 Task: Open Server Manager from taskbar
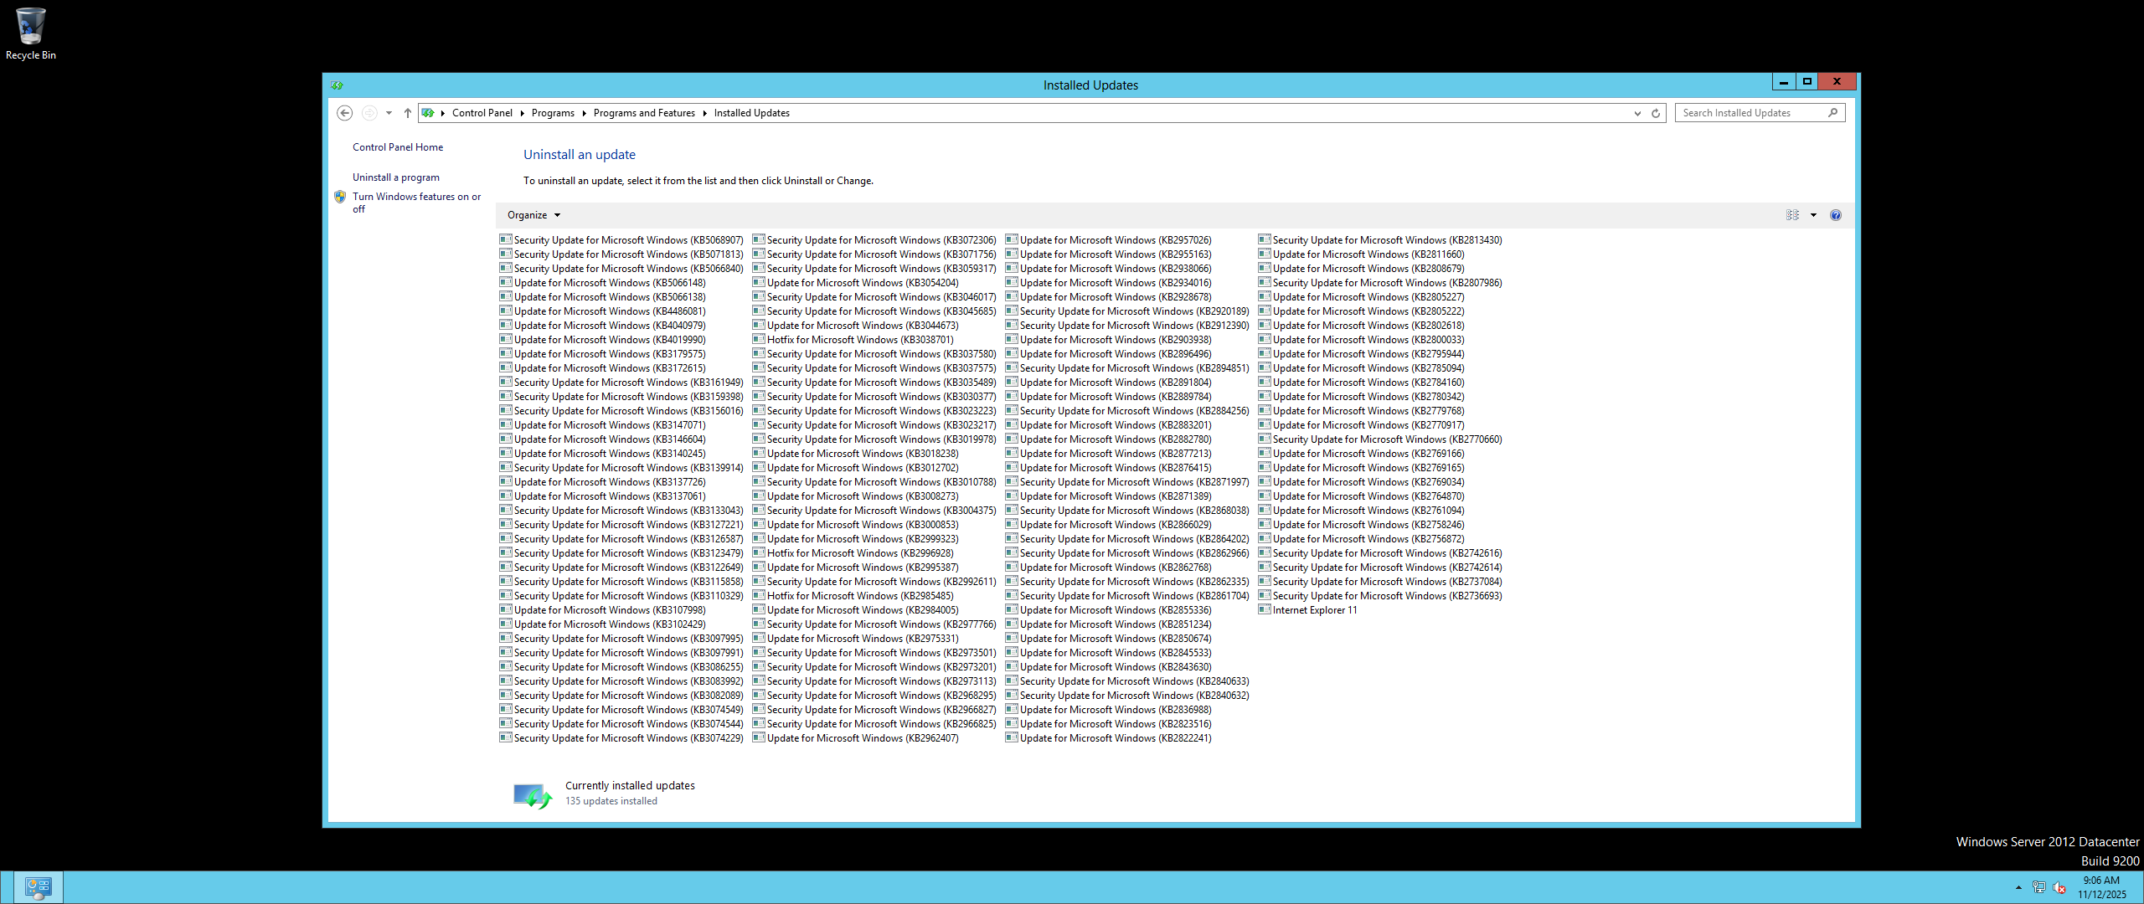(39, 886)
